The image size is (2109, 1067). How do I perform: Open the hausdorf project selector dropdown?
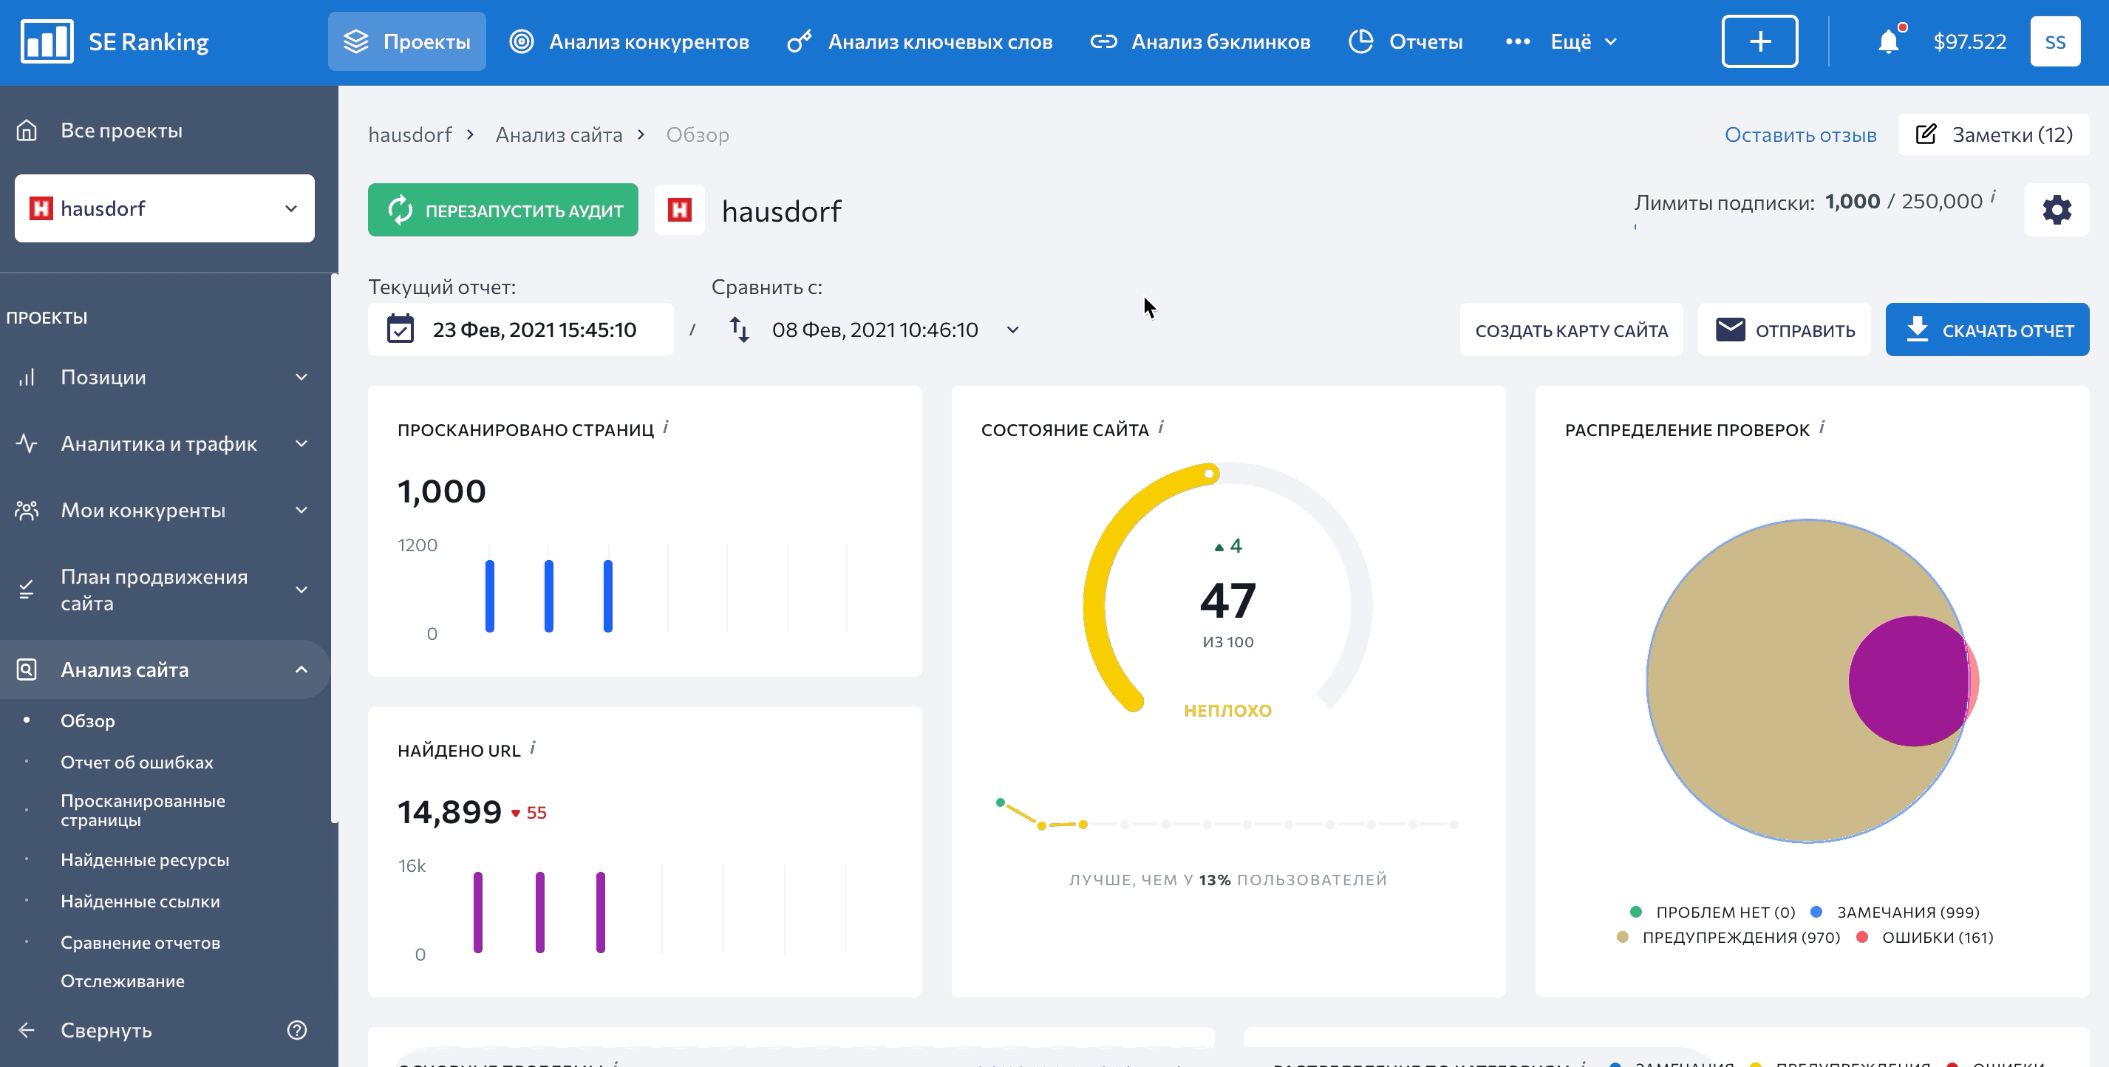tap(165, 208)
